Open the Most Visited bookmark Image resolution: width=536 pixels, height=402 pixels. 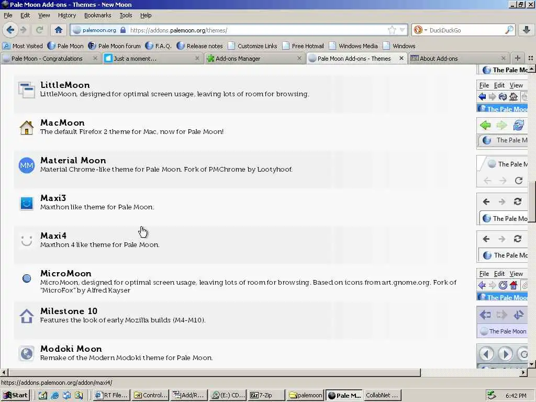click(x=23, y=46)
